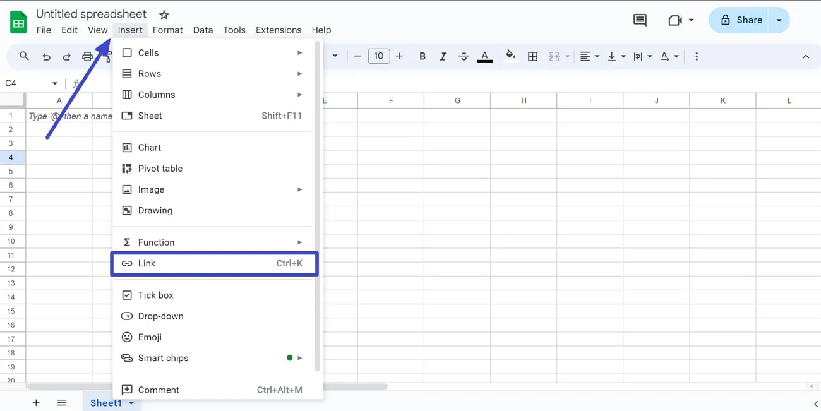Screen dimensions: 821x411
Task: Show more toolbar options
Action: (697, 56)
